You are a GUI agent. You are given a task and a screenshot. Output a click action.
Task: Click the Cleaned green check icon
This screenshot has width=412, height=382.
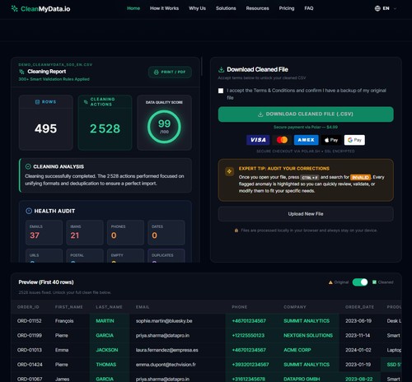(374, 282)
